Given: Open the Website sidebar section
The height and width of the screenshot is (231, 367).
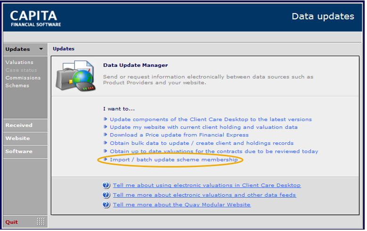Looking at the screenshot, I should point(25,138).
